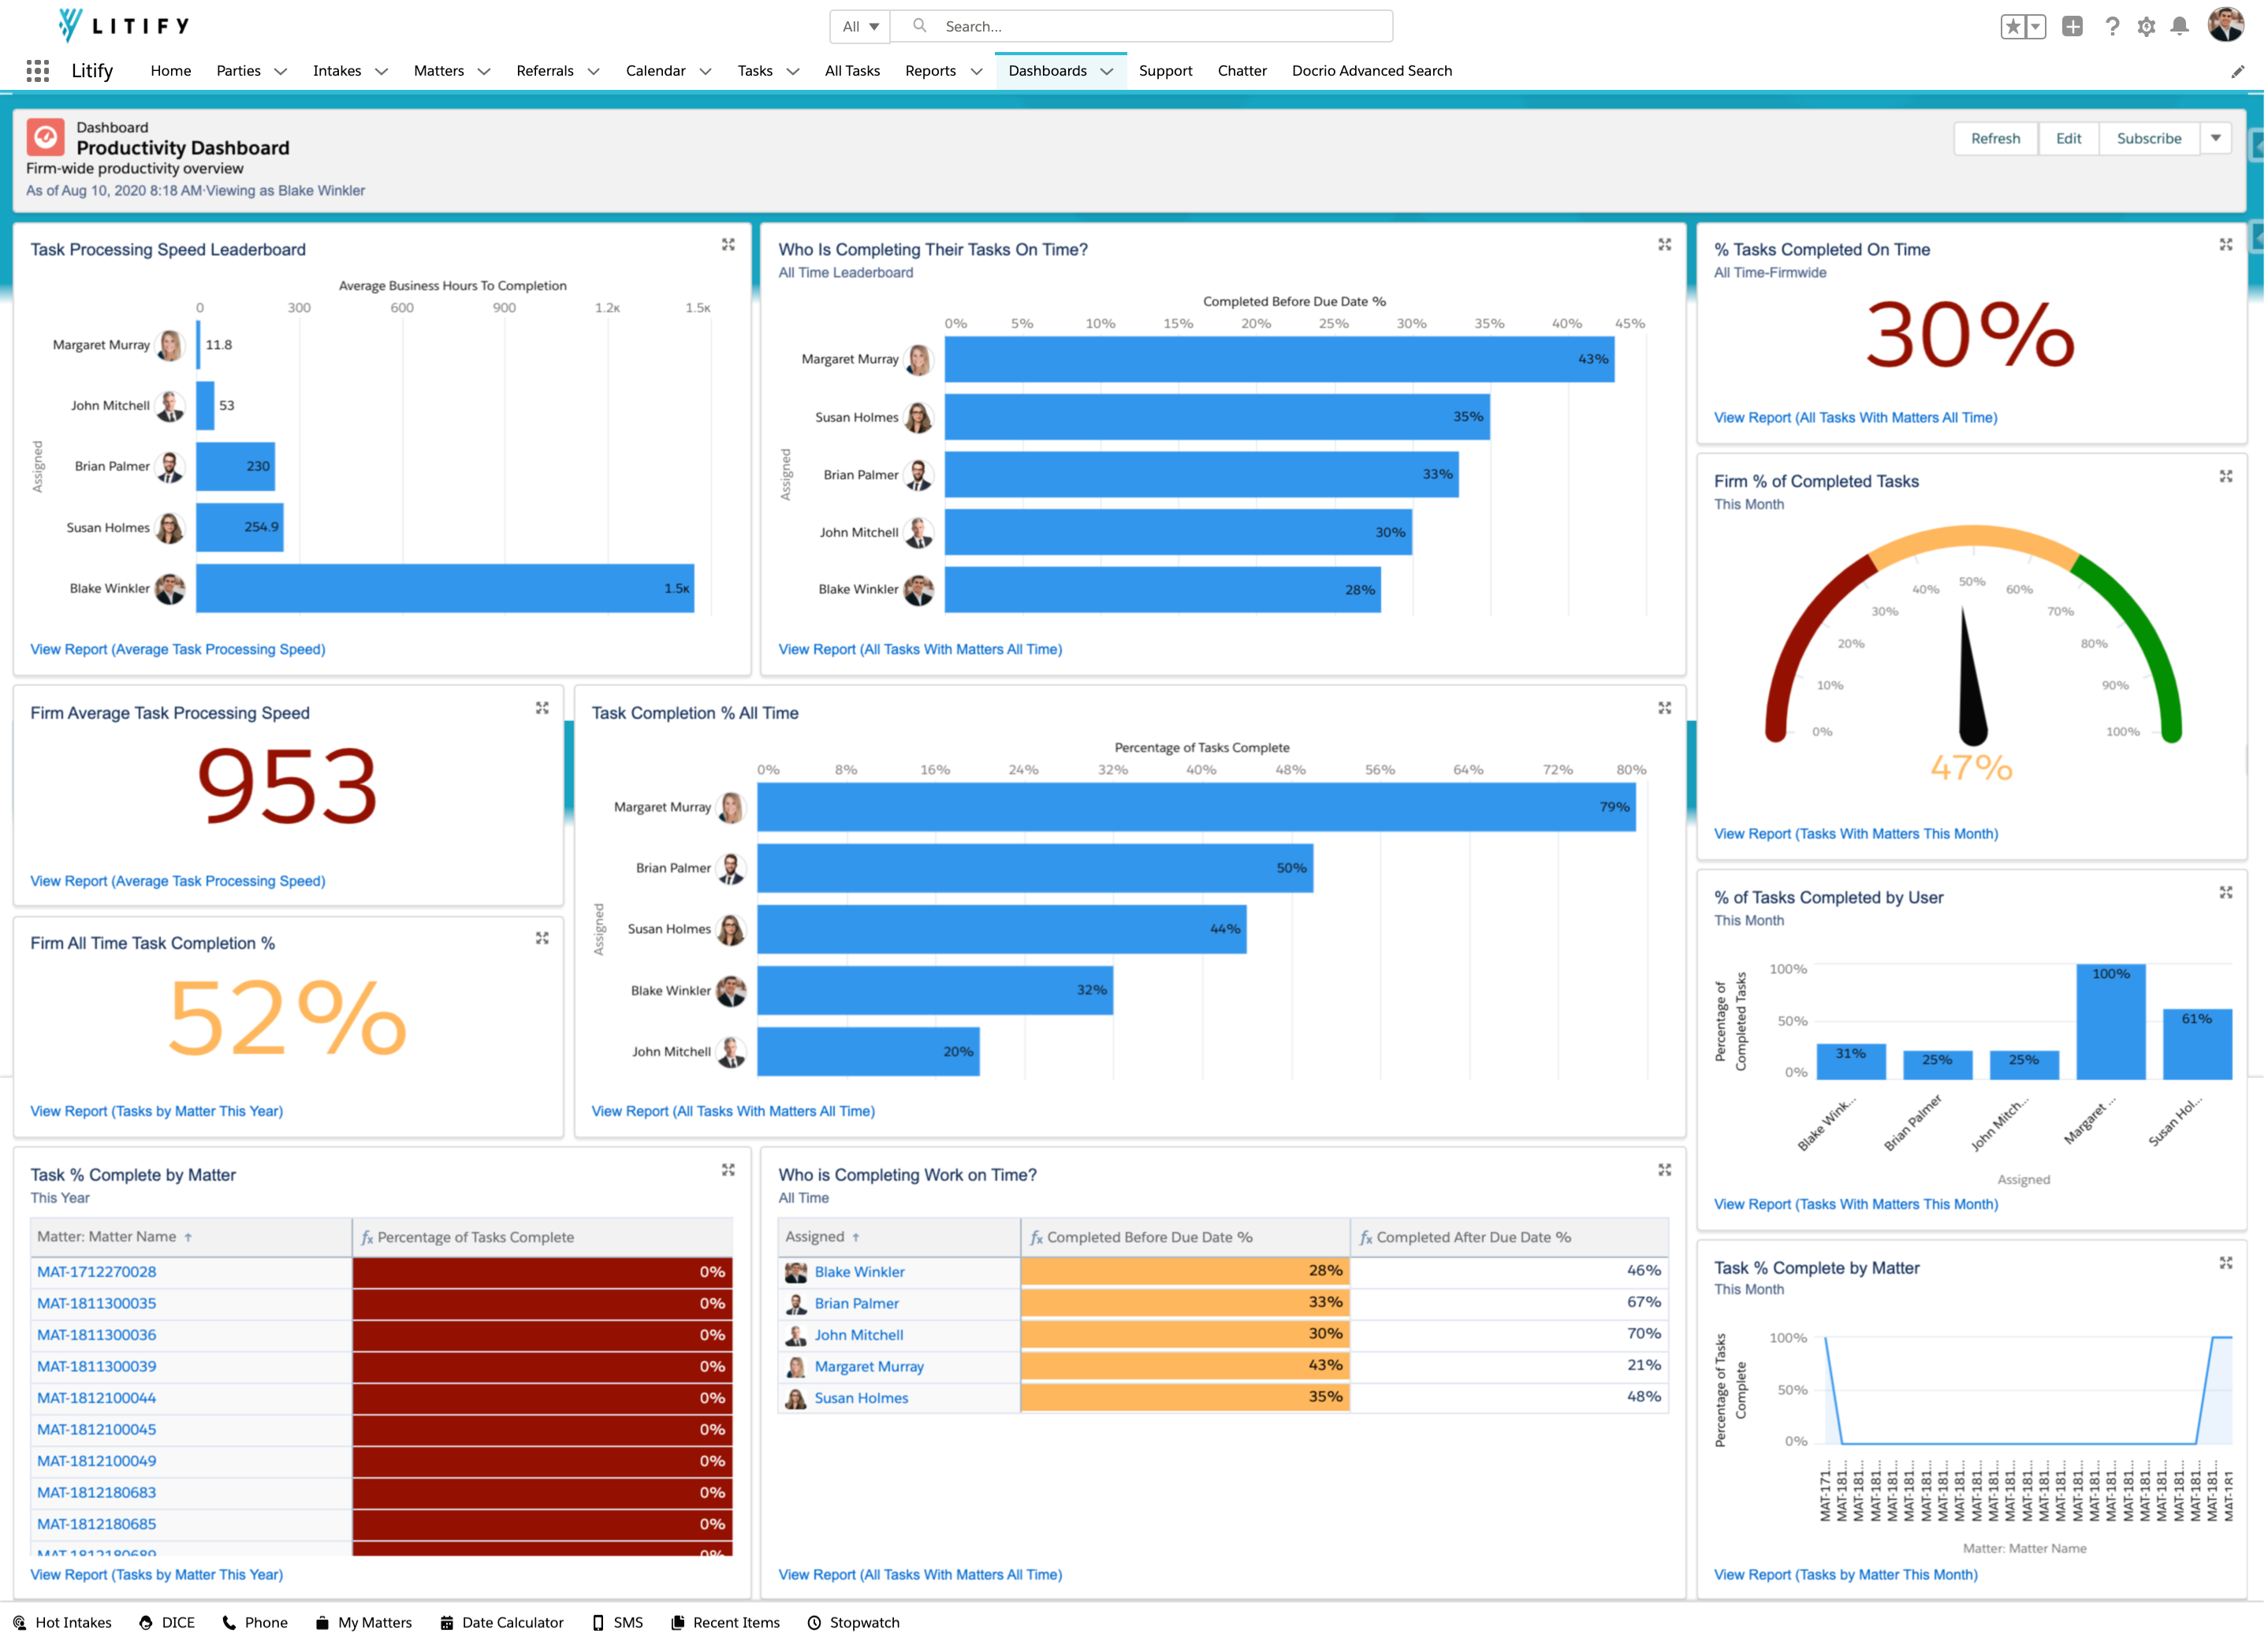This screenshot has height=1645, width=2268.
Task: Expand the Task Processing Speed Leaderboard widget
Action: pyautogui.click(x=728, y=245)
